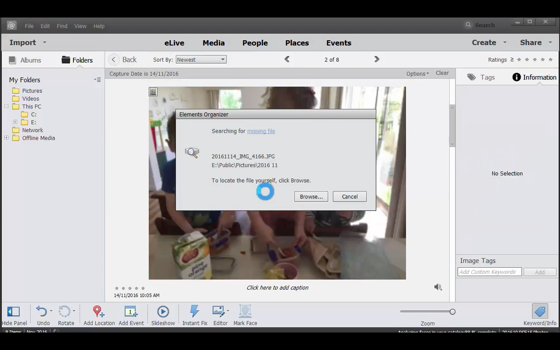Open the Options dropdown
This screenshot has height=350, width=560.
417,73
